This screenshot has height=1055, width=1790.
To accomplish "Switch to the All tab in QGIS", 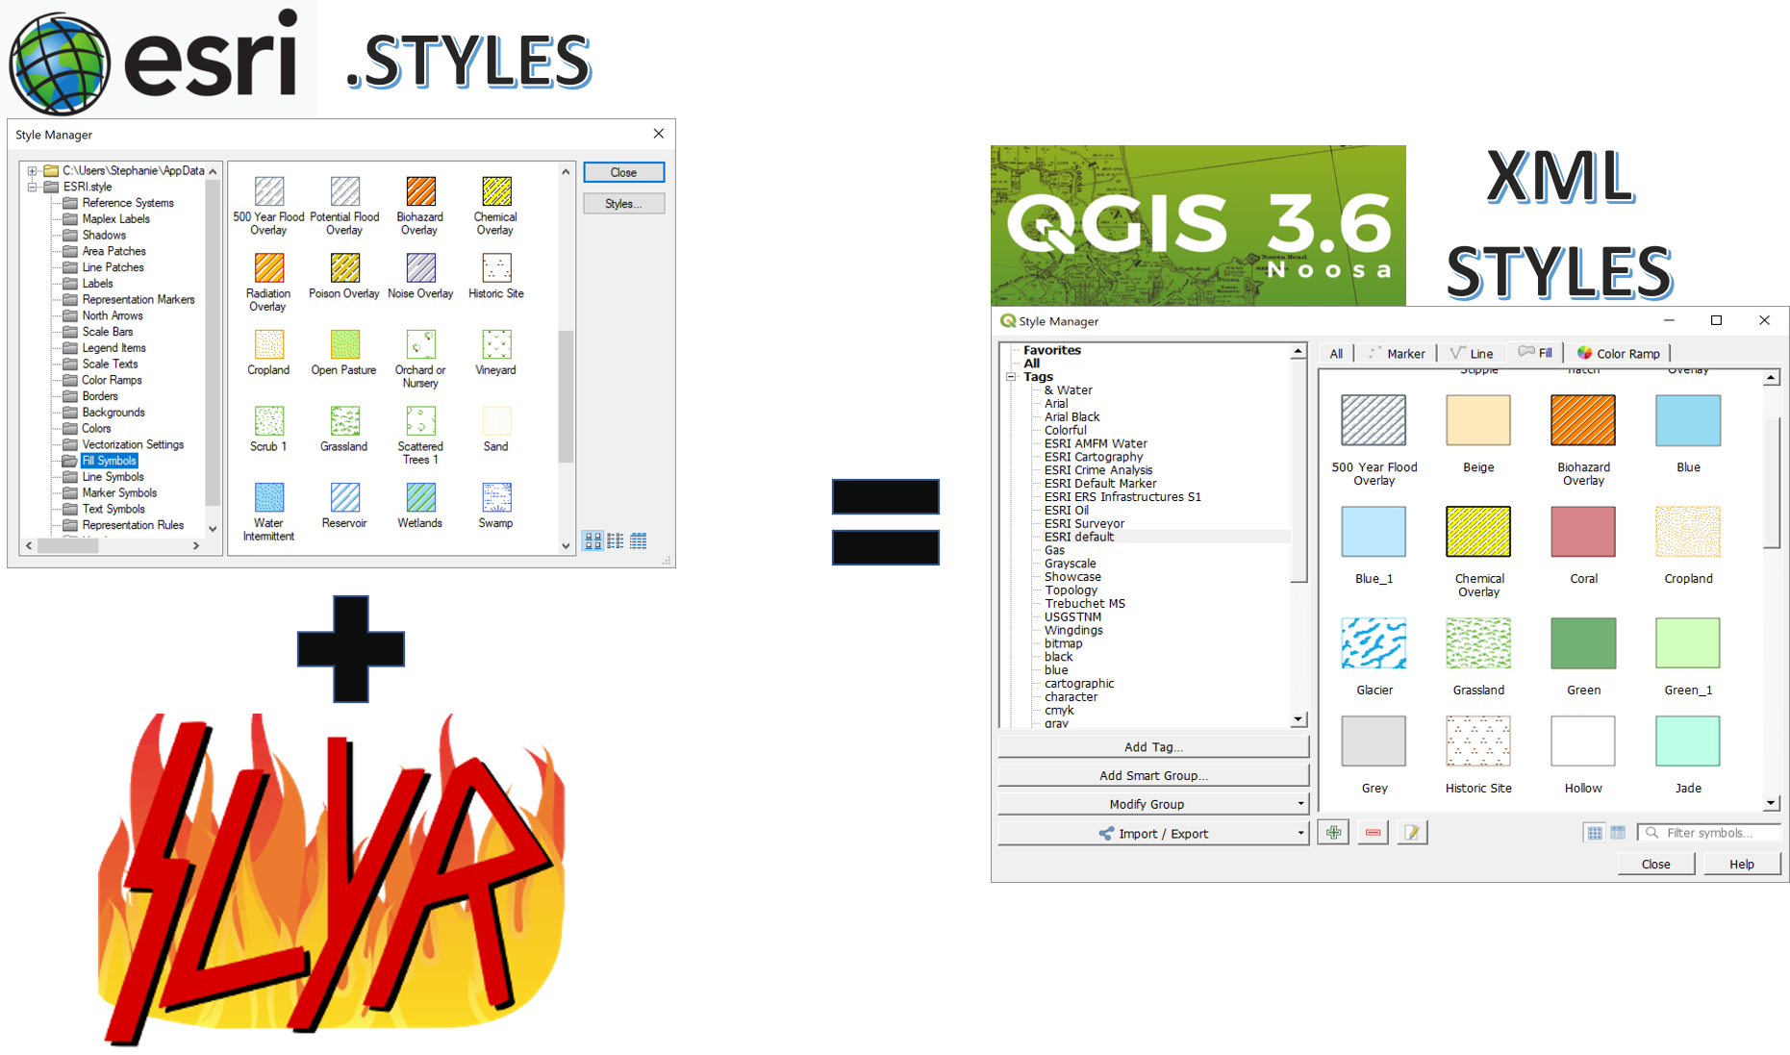I will click(1336, 354).
